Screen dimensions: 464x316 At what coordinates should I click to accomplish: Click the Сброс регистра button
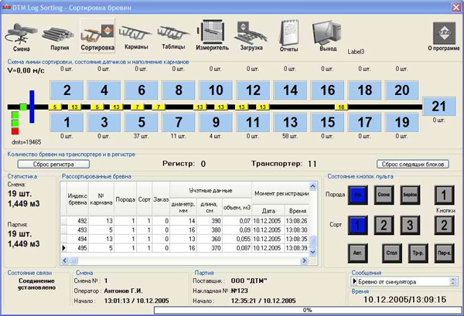[x=53, y=164]
